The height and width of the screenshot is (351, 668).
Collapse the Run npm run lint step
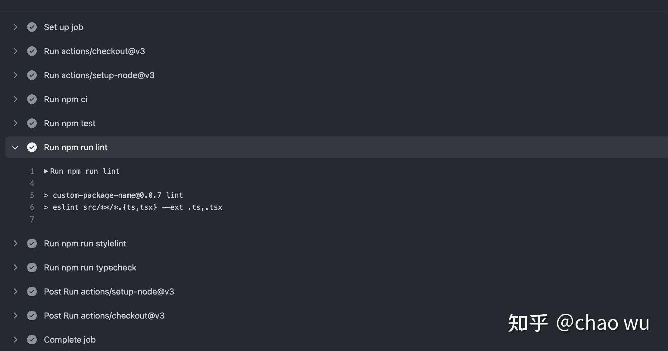(x=15, y=147)
